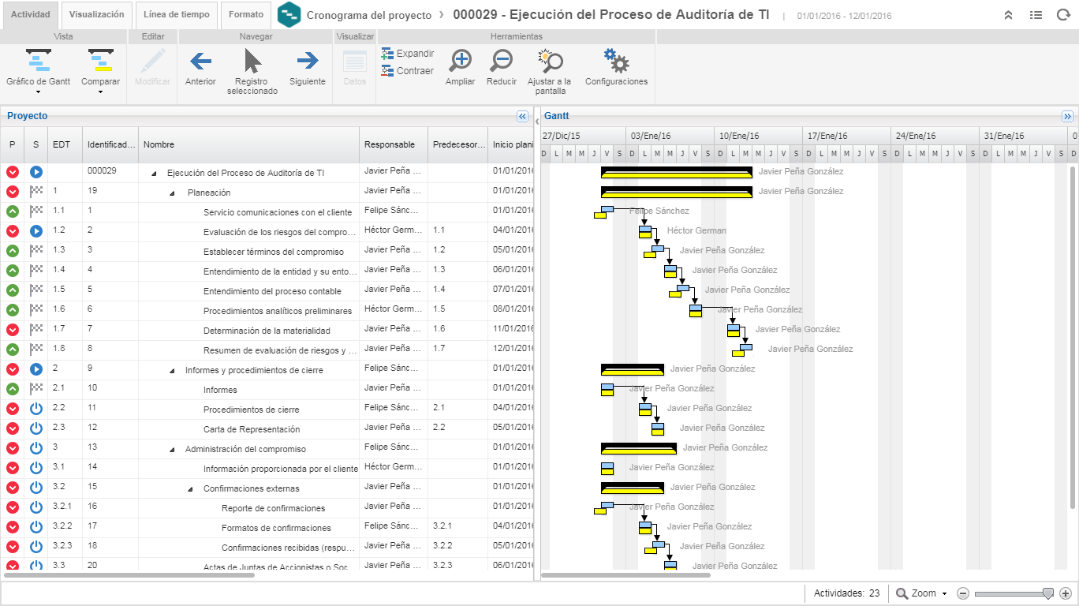Collapse the Planeación tree node
Image resolution: width=1079 pixels, height=606 pixels.
(172, 193)
